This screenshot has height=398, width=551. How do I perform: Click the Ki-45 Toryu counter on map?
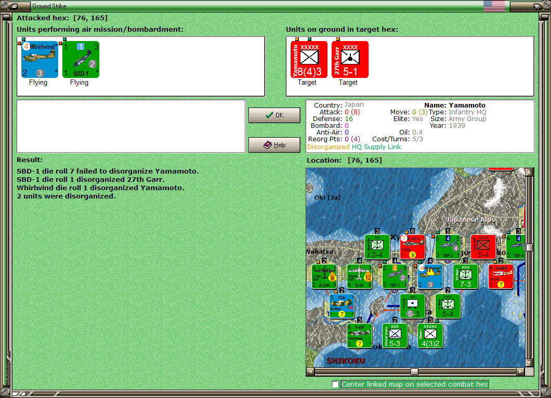412,247
